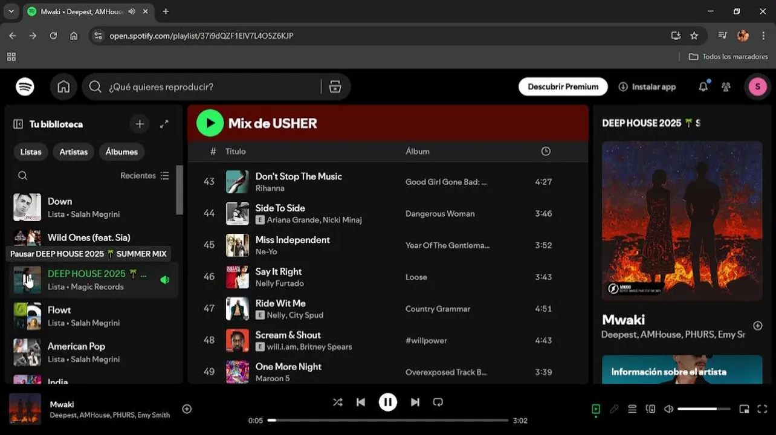Open Recientes sort options
The height and width of the screenshot is (435, 776).
pyautogui.click(x=144, y=176)
